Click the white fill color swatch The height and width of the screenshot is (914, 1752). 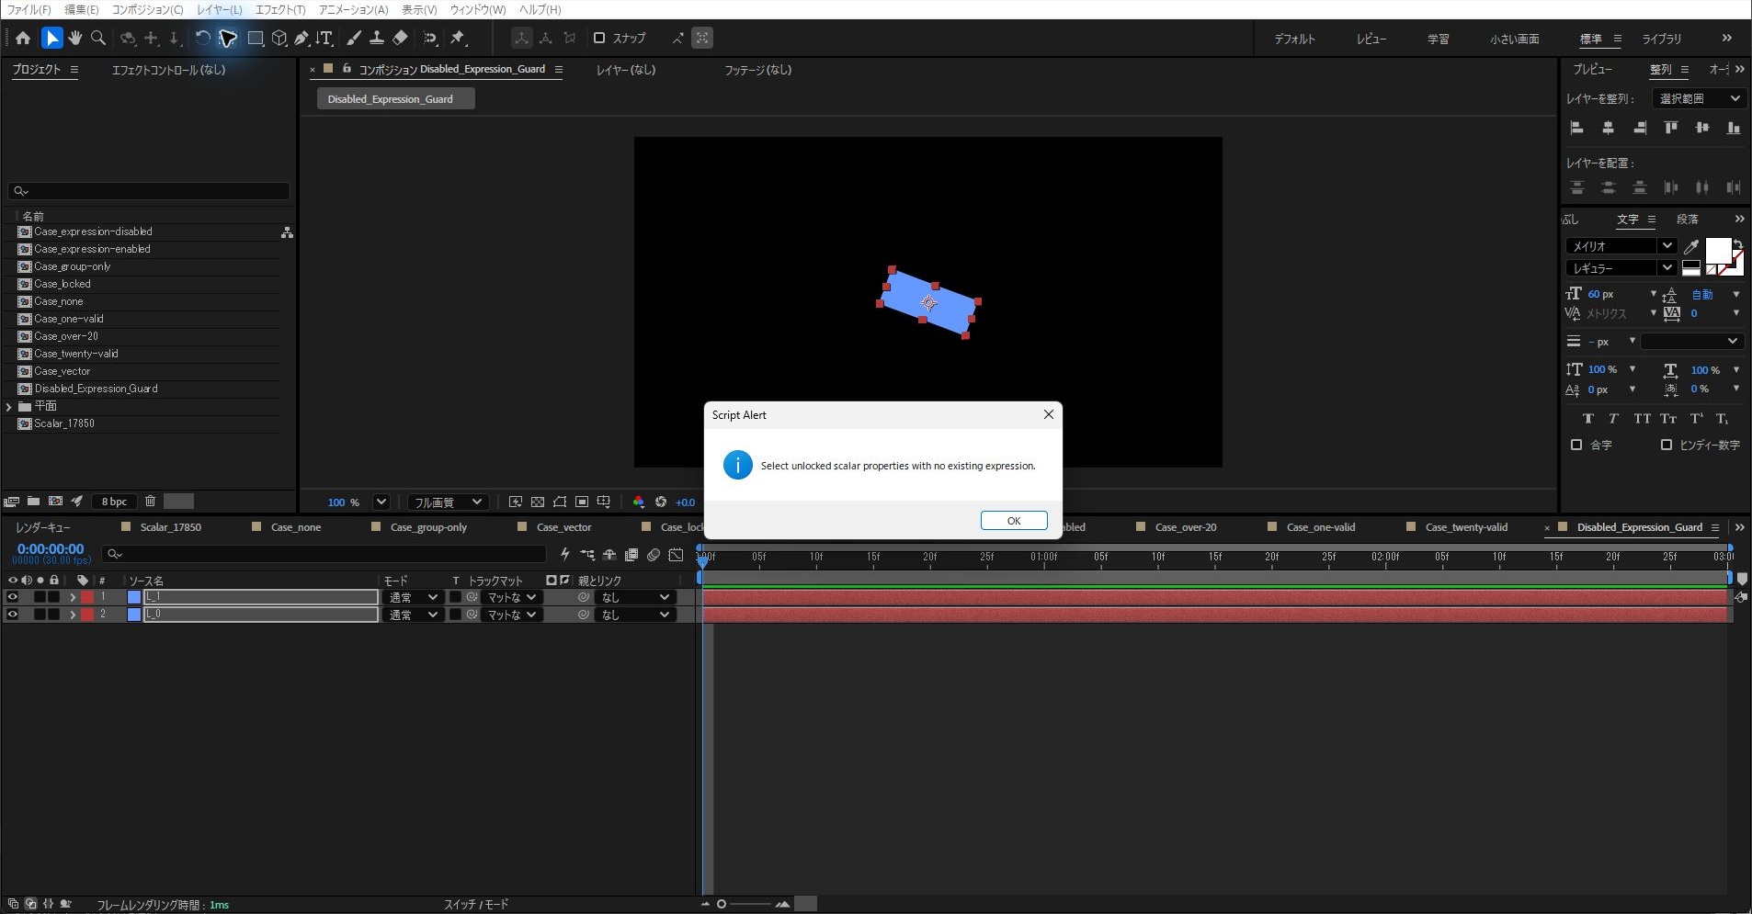[1718, 250]
